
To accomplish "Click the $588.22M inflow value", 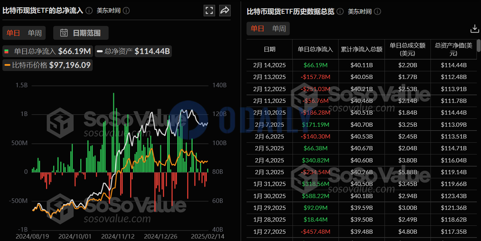I will 315,196.
